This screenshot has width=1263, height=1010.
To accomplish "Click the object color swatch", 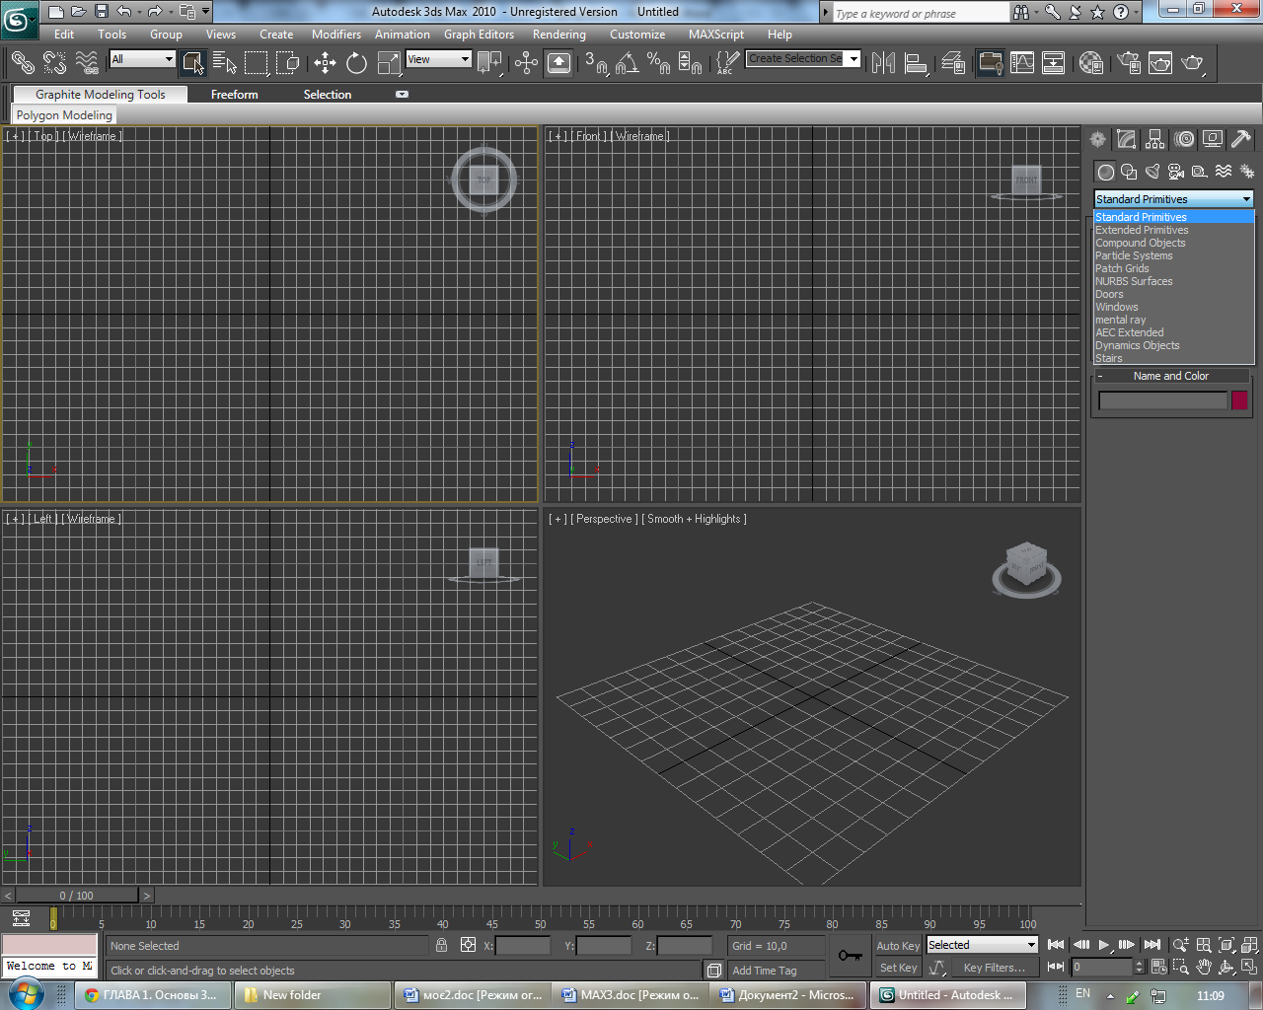I will (1239, 400).
